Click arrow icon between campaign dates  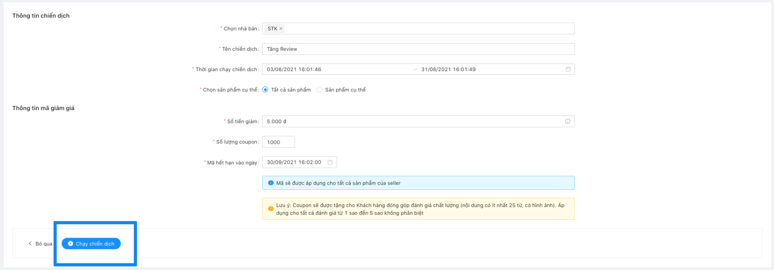pyautogui.click(x=415, y=69)
